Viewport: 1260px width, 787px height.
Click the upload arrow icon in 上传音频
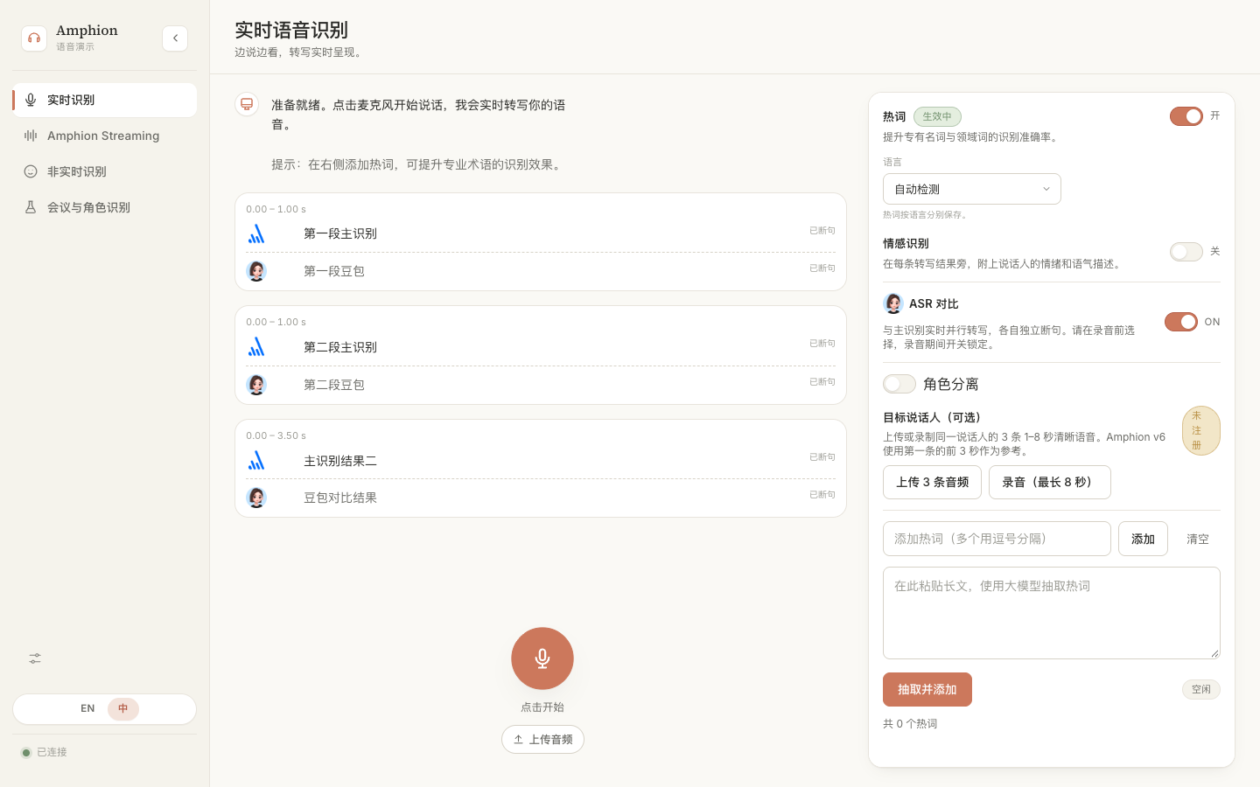click(518, 740)
